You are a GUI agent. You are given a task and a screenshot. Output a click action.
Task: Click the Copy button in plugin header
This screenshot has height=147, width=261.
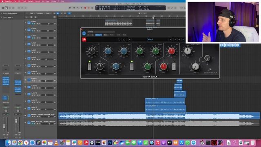coord(106,35)
